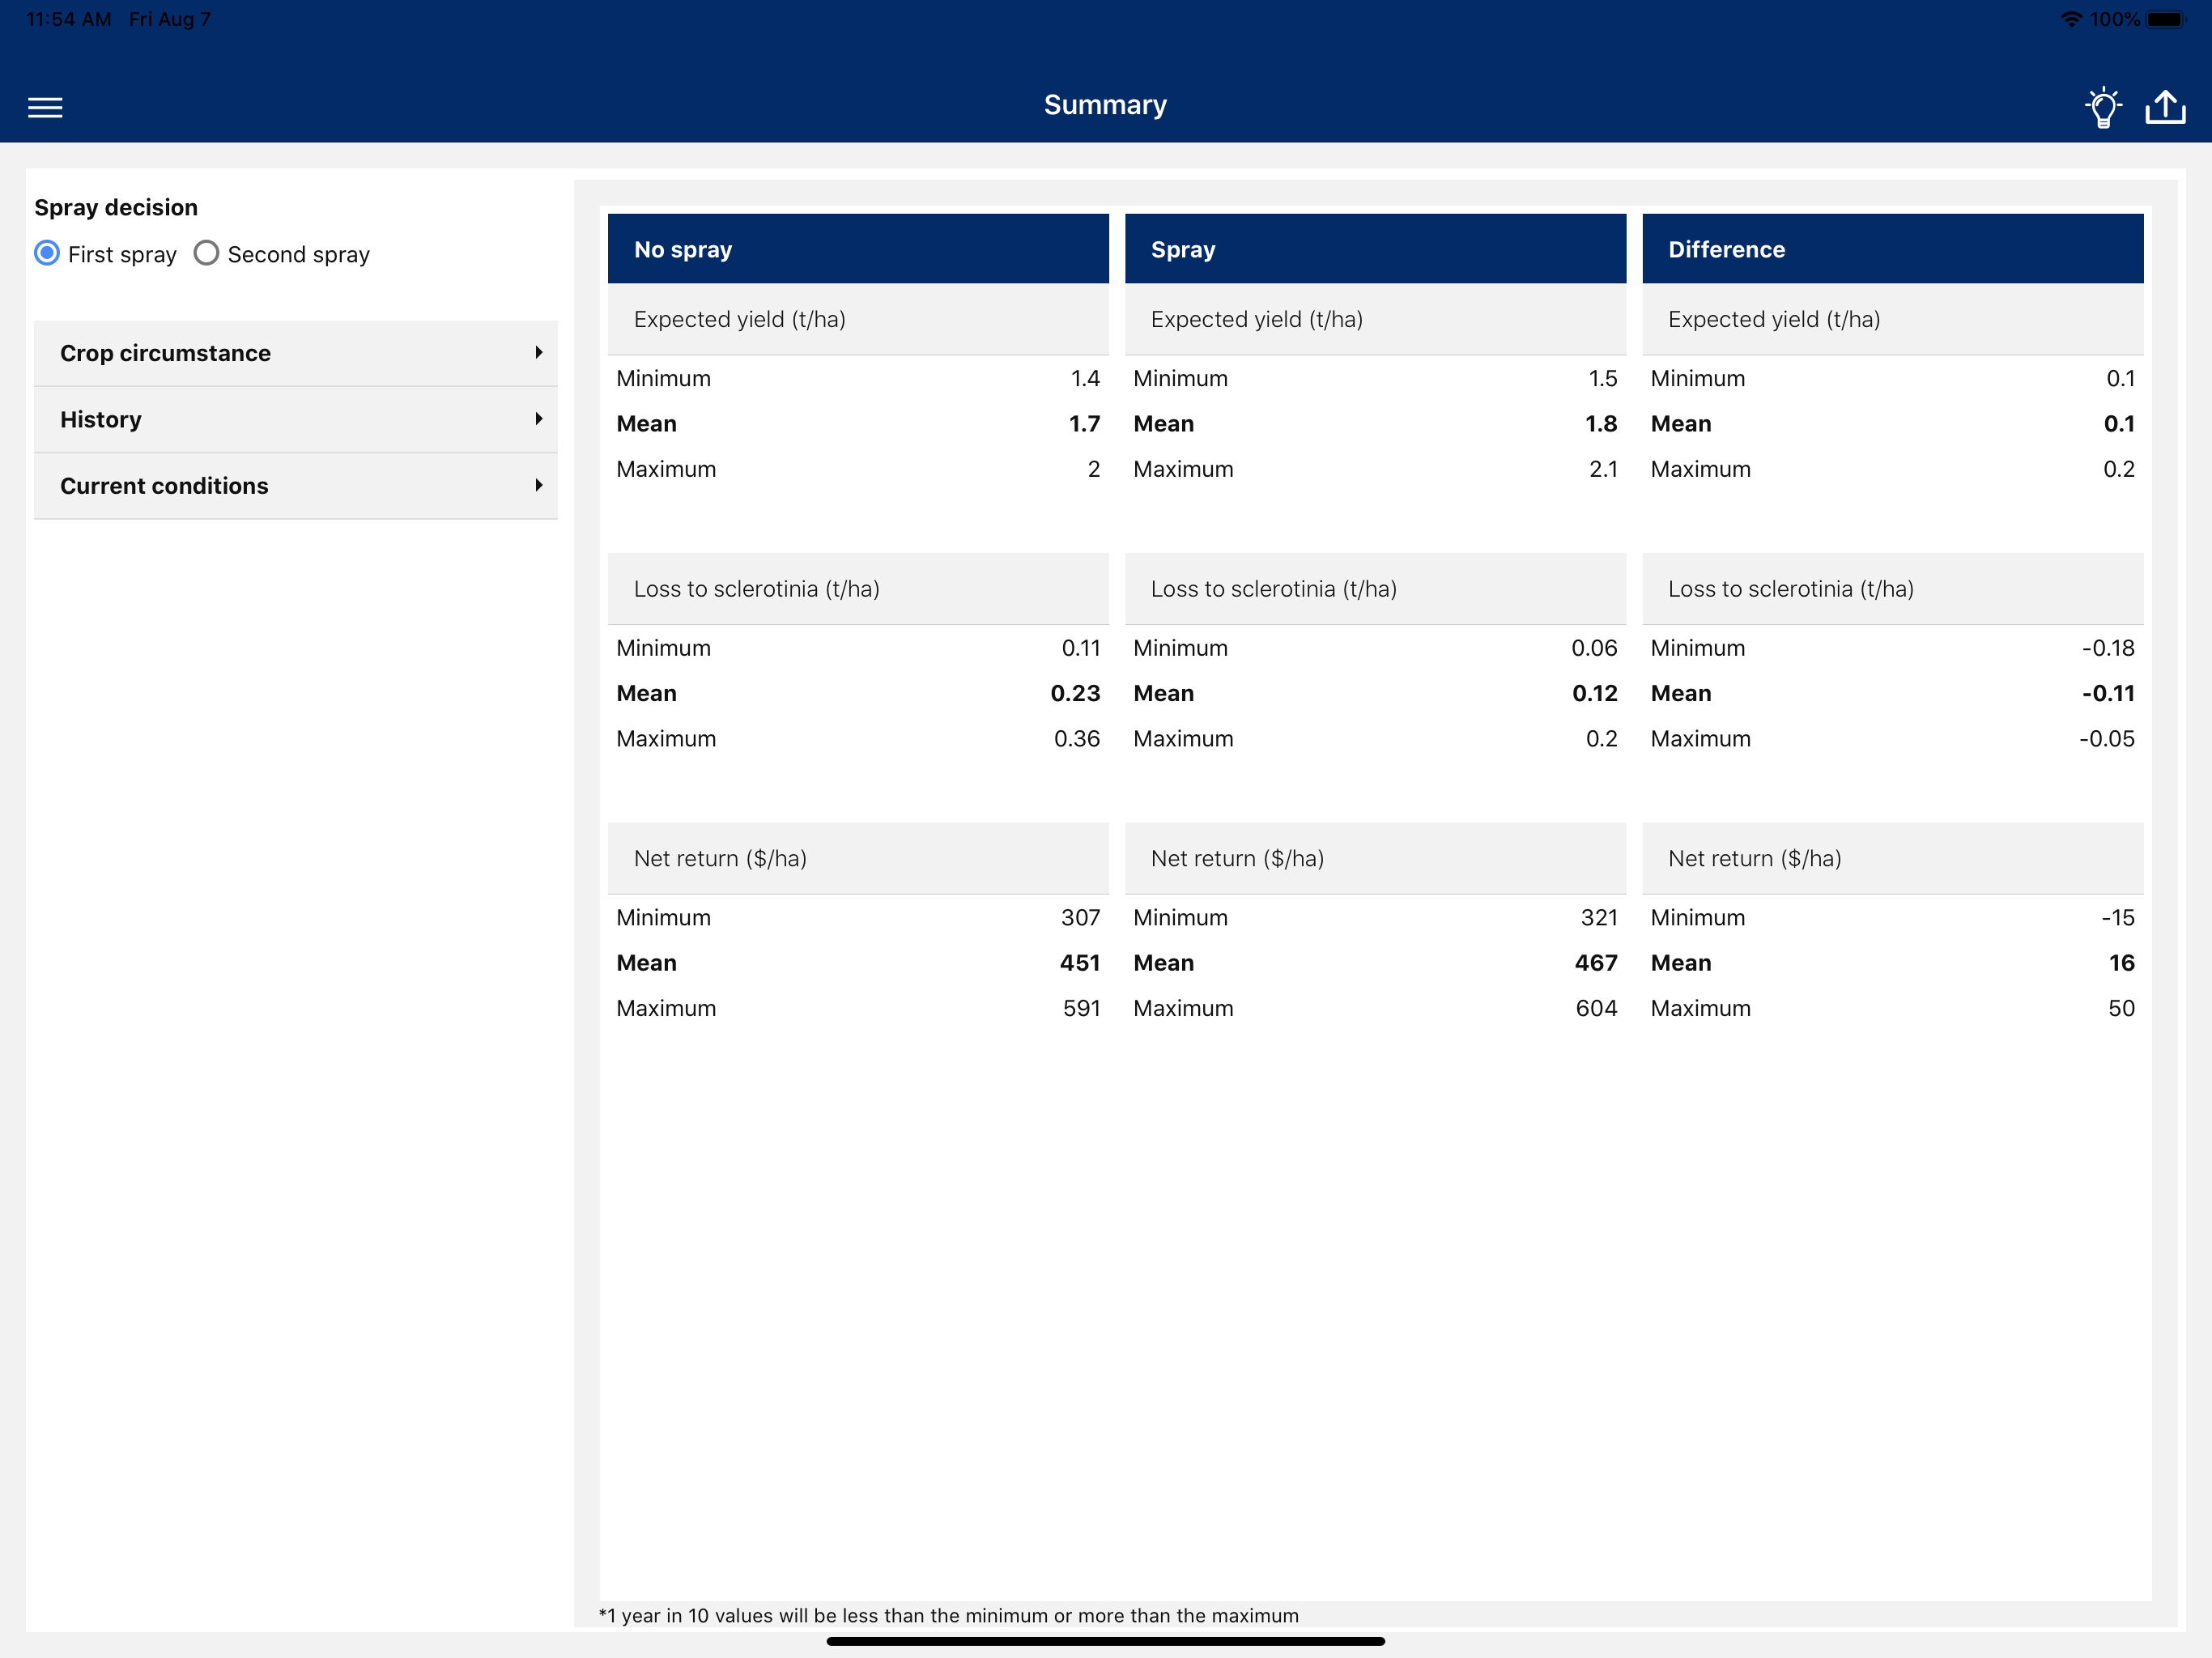The image size is (2212, 1658).
Task: Tap the Spray column header
Action: 1375,249
